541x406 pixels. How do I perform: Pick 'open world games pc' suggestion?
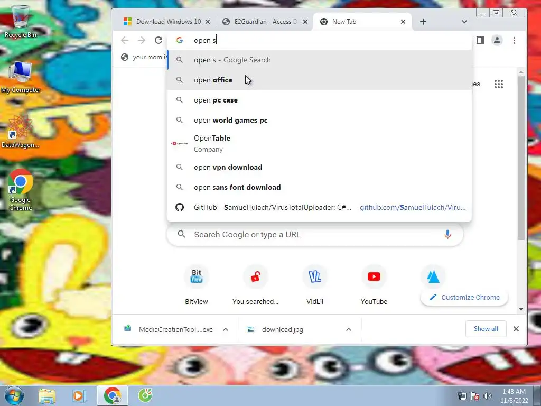point(319,120)
